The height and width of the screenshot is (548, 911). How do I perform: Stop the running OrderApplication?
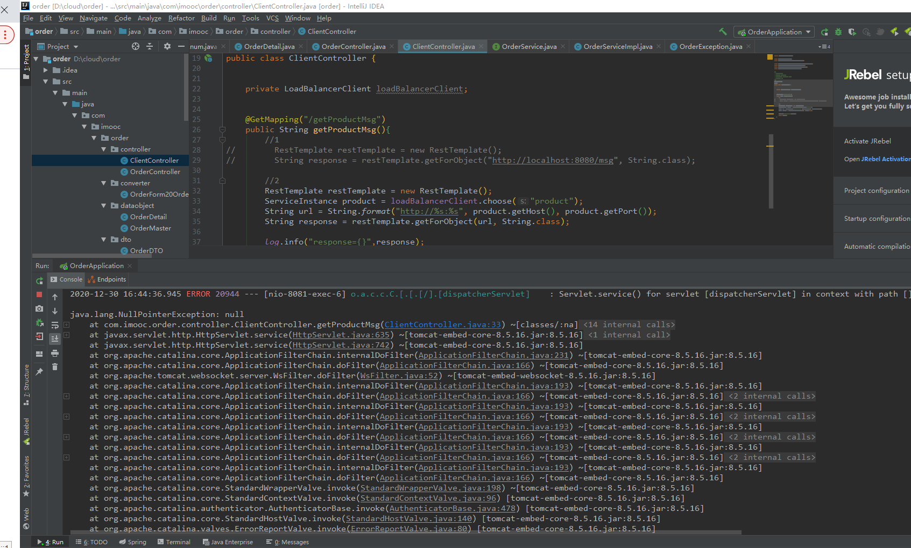pyautogui.click(x=39, y=294)
